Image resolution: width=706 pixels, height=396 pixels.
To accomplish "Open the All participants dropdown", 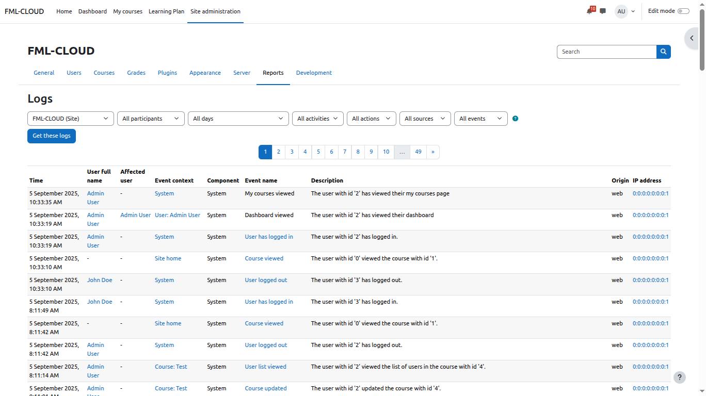I will tap(151, 119).
